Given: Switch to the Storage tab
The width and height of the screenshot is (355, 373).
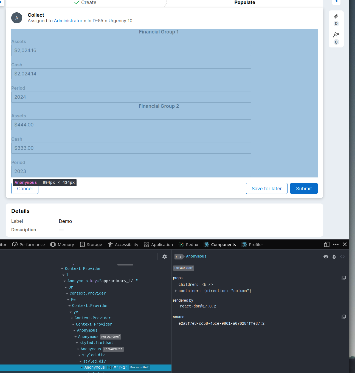Looking at the screenshot, I should (x=91, y=244).
